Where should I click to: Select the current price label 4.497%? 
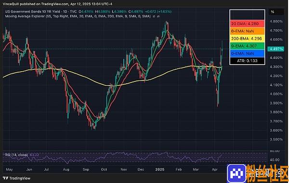tap(276, 49)
